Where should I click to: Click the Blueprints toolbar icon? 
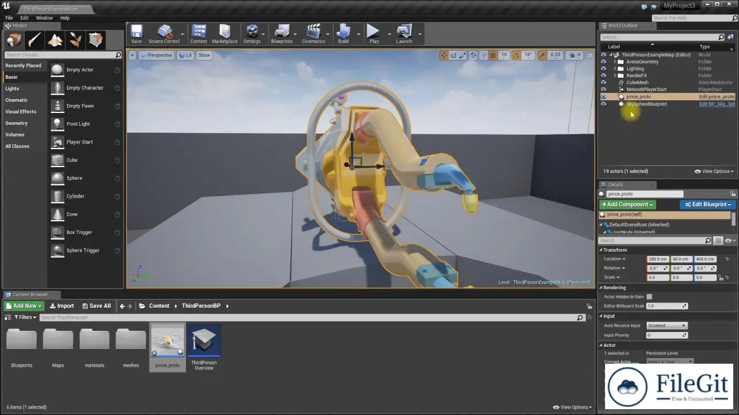(x=282, y=34)
